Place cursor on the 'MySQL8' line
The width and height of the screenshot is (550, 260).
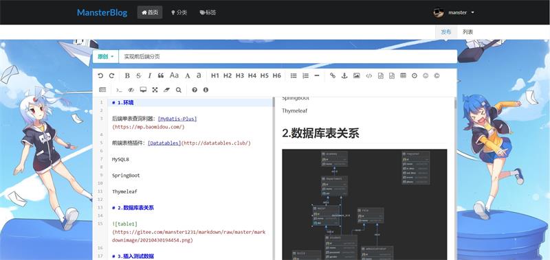[120, 159]
